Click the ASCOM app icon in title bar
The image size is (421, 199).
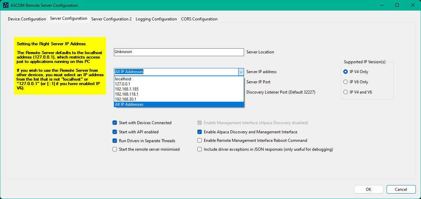[x=6, y=5]
